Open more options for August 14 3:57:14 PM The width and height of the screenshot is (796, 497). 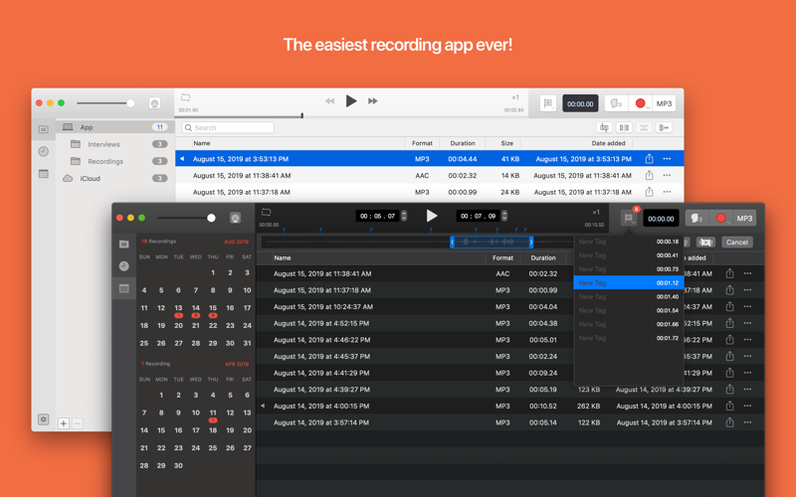(x=748, y=423)
